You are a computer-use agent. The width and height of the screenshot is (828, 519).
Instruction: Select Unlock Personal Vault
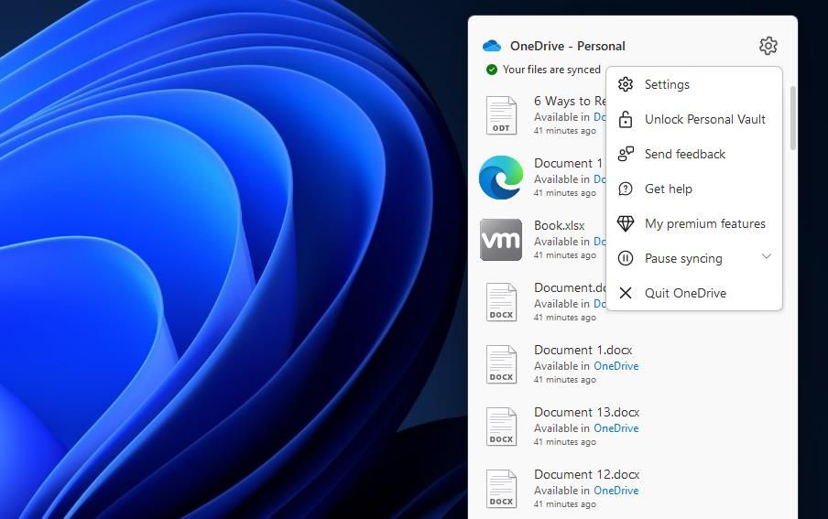[x=694, y=119]
